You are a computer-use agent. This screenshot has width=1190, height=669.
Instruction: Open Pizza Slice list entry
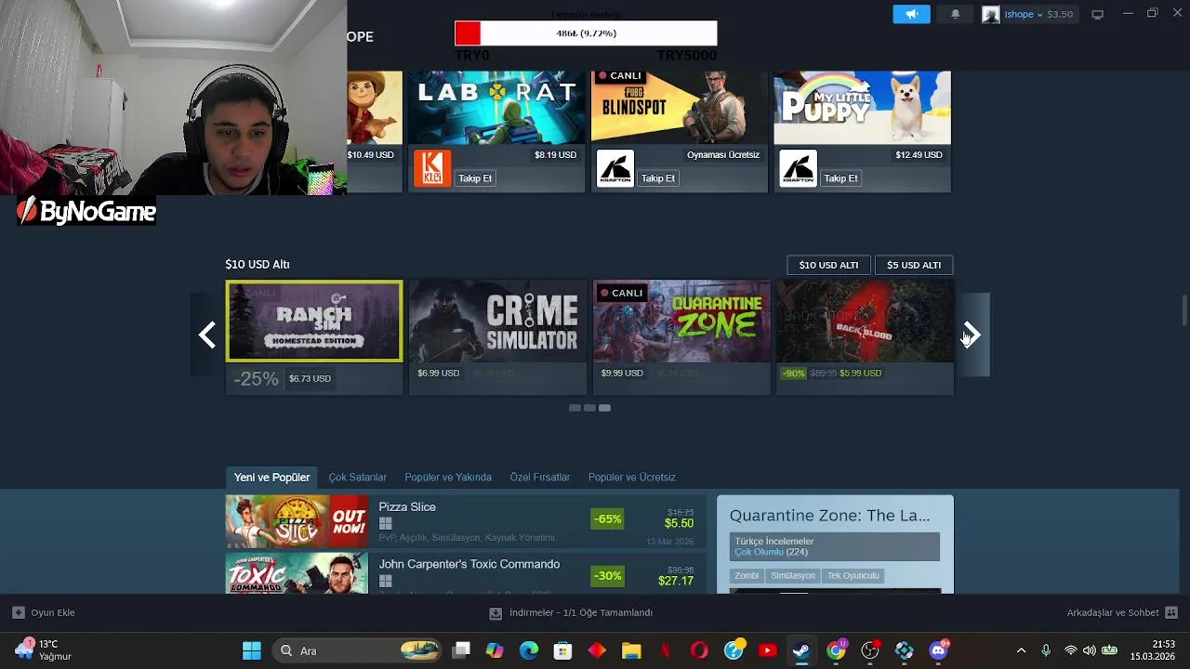tap(466, 521)
